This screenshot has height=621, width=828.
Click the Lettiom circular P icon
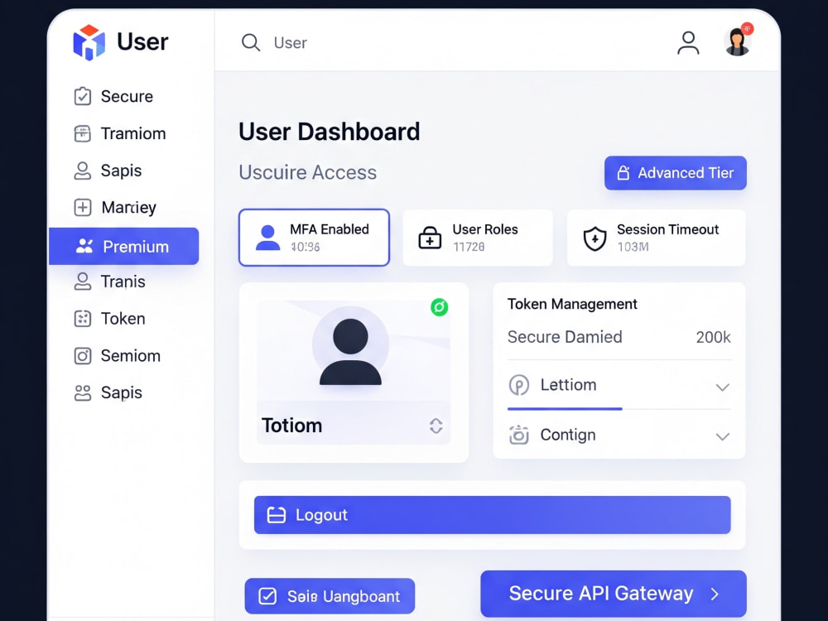(x=518, y=385)
